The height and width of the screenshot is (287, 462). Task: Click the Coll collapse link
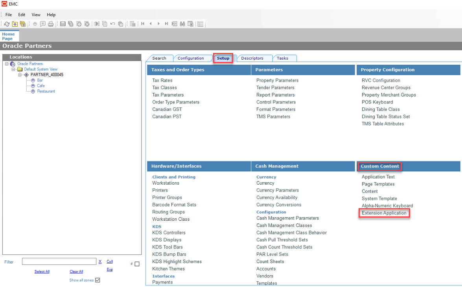[110, 262]
